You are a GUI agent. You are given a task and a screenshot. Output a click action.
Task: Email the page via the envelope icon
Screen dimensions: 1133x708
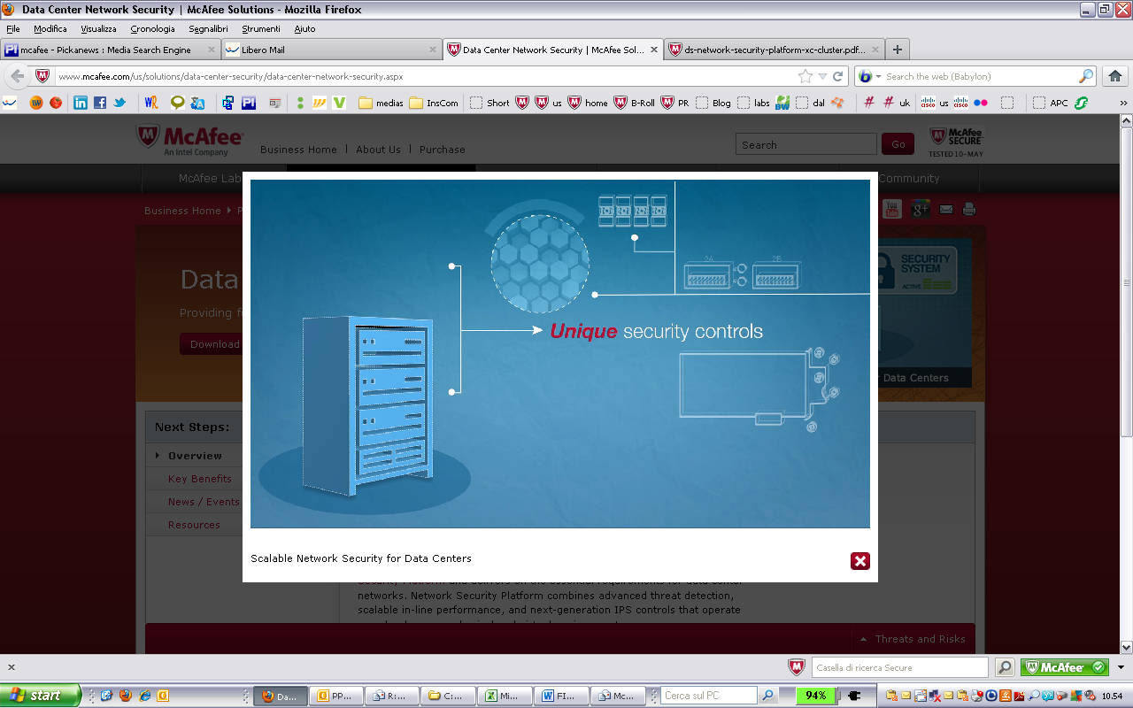[x=945, y=209]
